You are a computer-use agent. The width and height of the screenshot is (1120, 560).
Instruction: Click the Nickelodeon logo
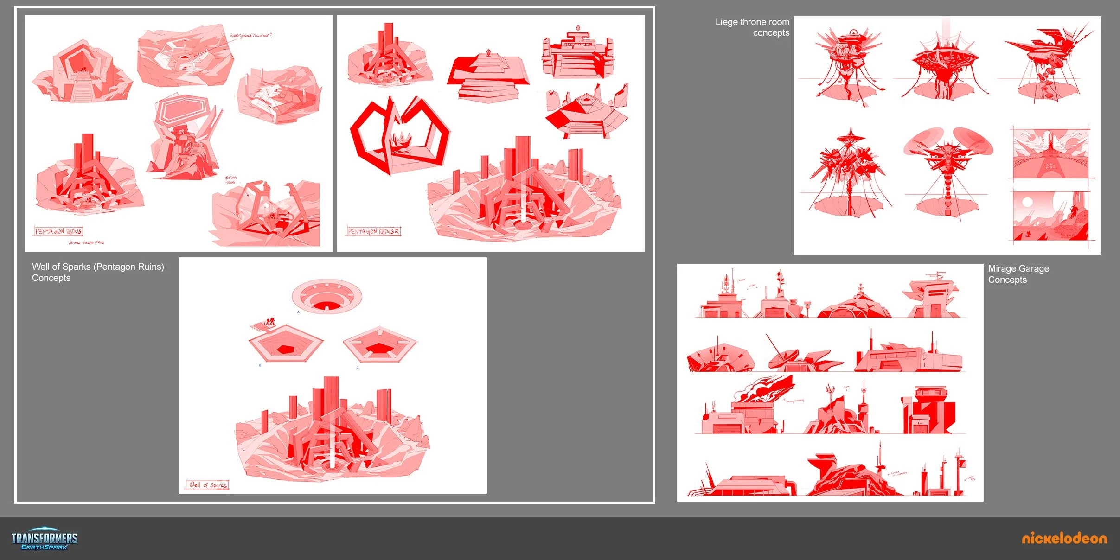point(1064,538)
